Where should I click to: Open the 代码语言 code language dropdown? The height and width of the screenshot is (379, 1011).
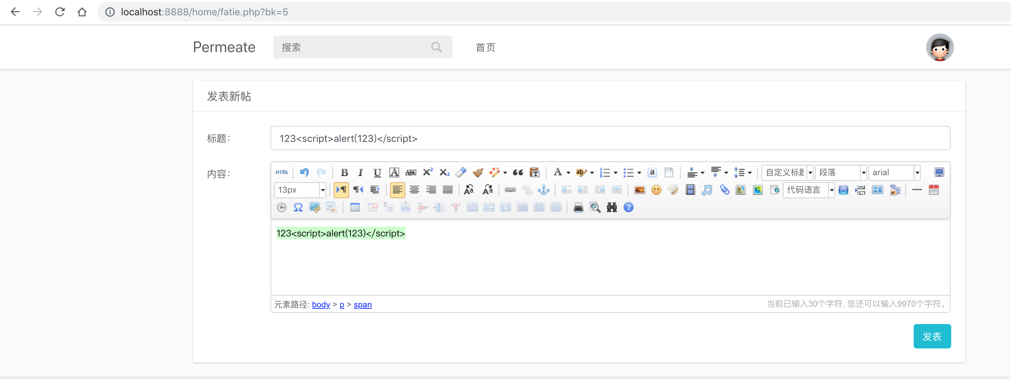pos(831,190)
